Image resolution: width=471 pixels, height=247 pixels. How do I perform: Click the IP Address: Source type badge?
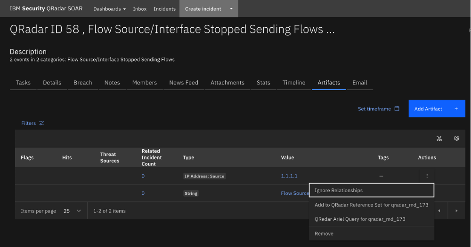tap(204, 177)
